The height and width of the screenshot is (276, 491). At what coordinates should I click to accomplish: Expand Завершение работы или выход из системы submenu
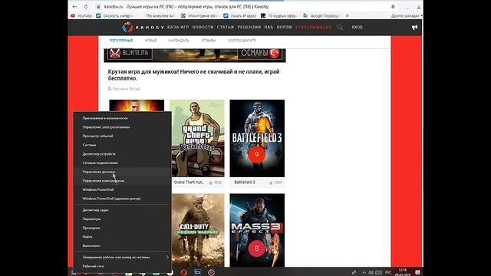123,258
